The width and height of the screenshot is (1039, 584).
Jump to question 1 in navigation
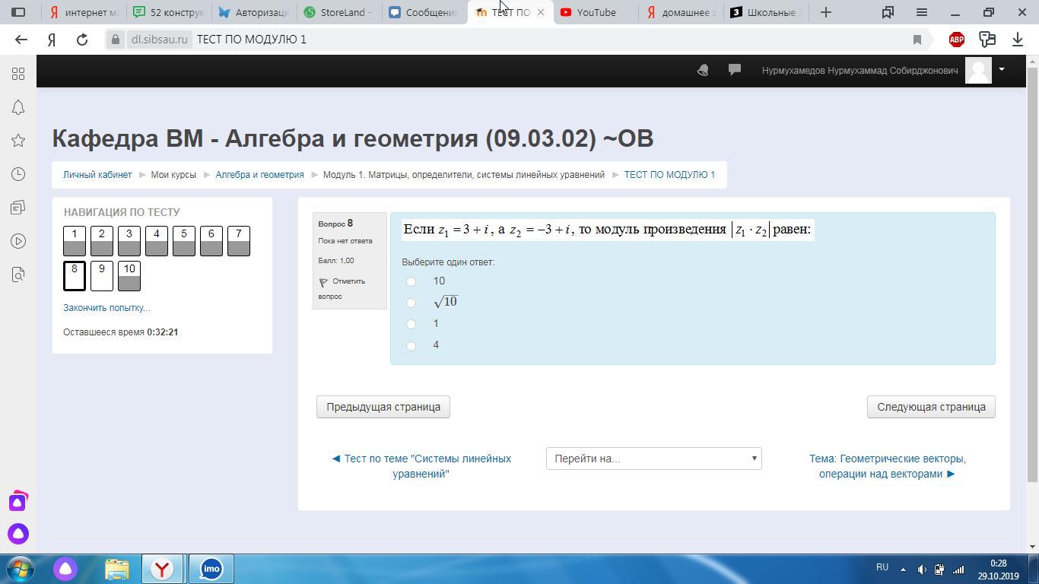click(75, 241)
